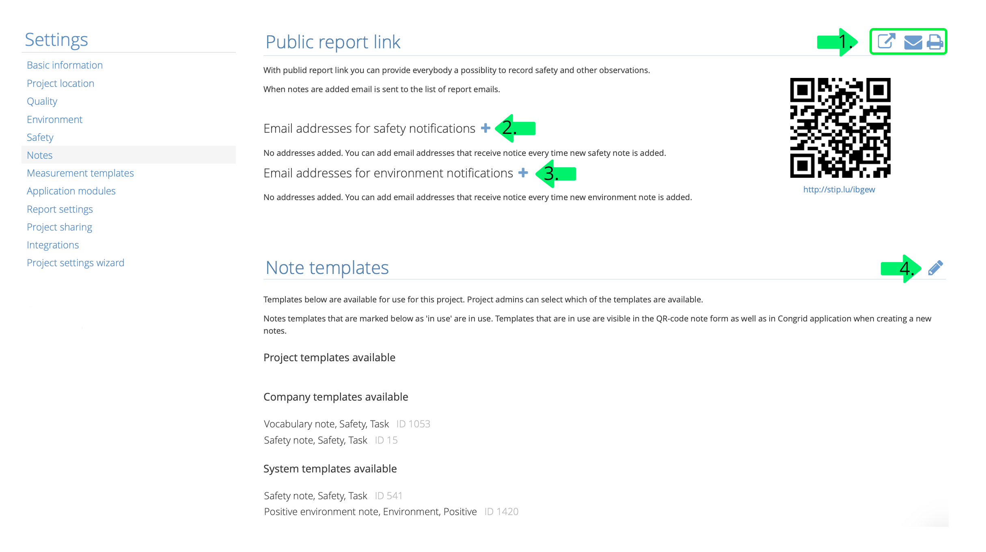Open Measurement templates settings
The image size is (986, 552).
pos(80,173)
